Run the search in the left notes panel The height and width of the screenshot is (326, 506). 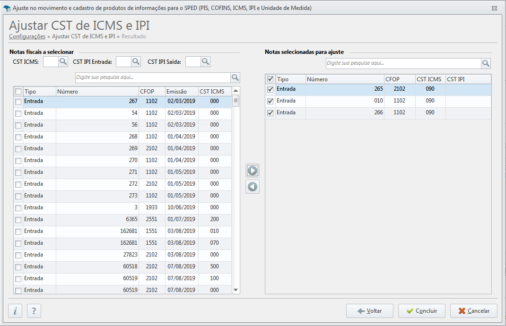coord(235,77)
